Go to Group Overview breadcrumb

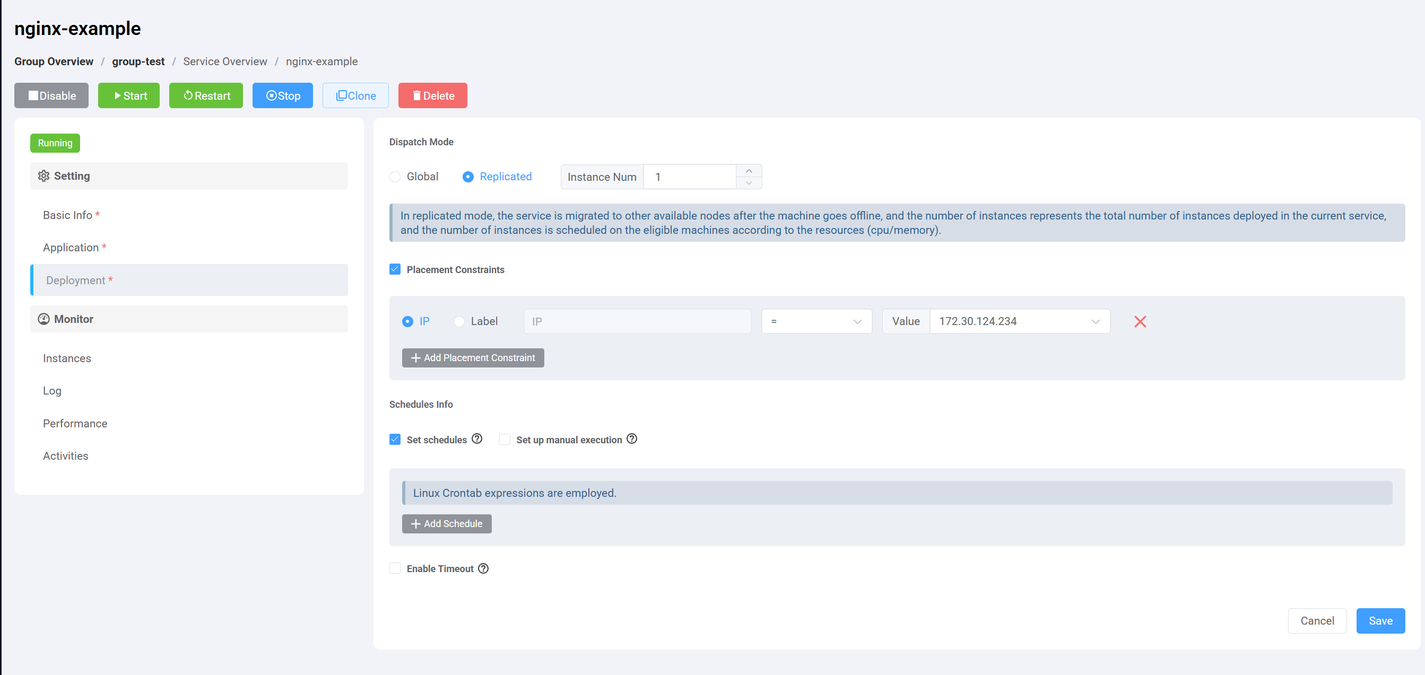(x=54, y=62)
